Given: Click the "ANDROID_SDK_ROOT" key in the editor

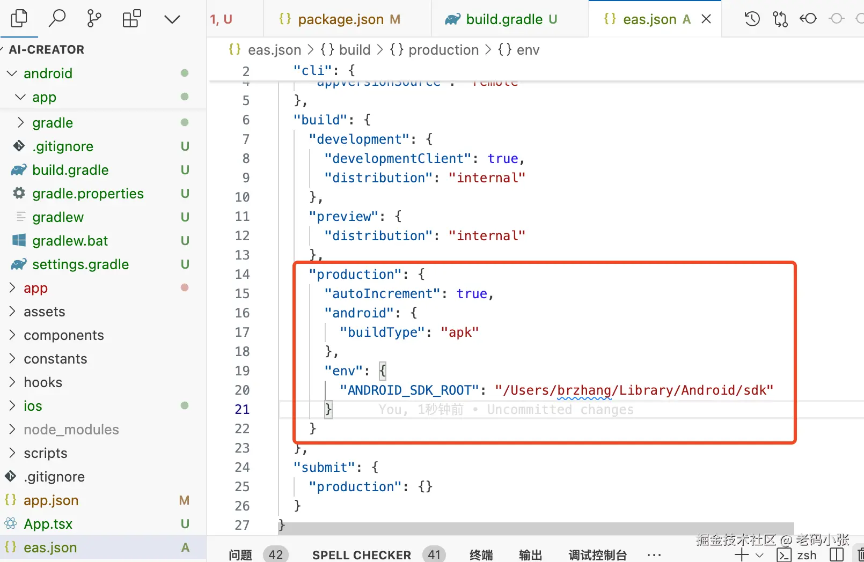Looking at the screenshot, I should [x=409, y=390].
